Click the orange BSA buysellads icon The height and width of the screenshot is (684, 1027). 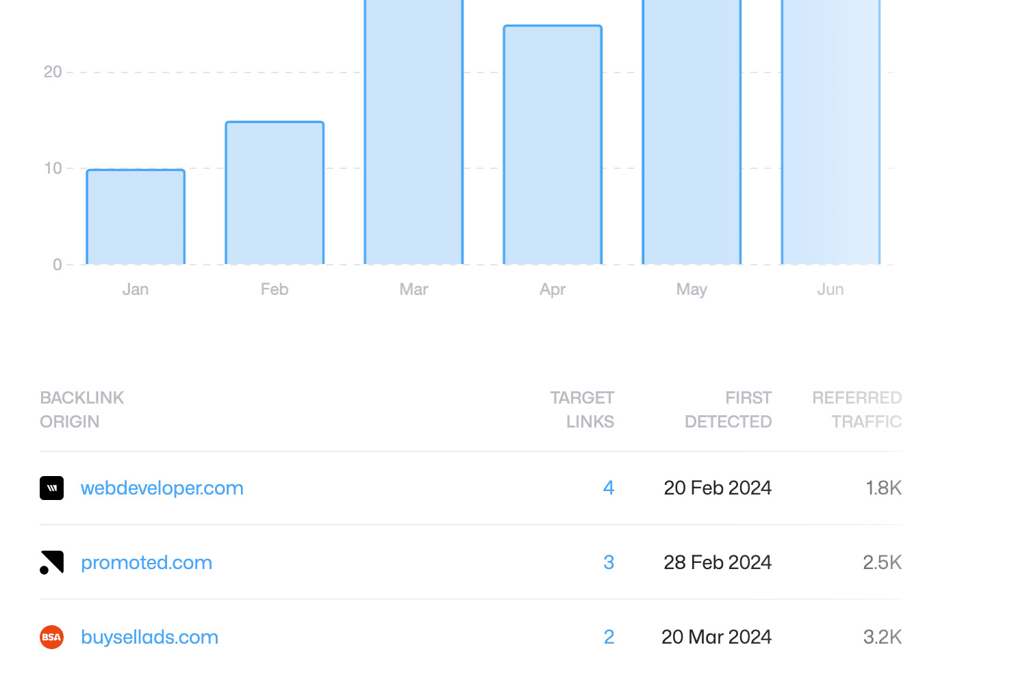pyautogui.click(x=51, y=637)
